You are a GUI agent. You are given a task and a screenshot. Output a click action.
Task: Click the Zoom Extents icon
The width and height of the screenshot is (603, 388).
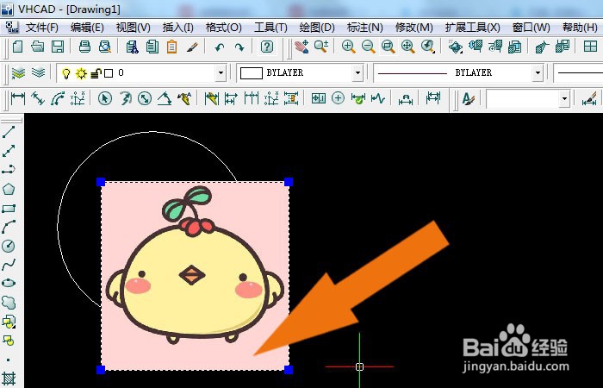[408, 47]
